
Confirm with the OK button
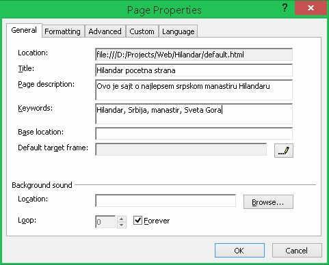point(239,251)
